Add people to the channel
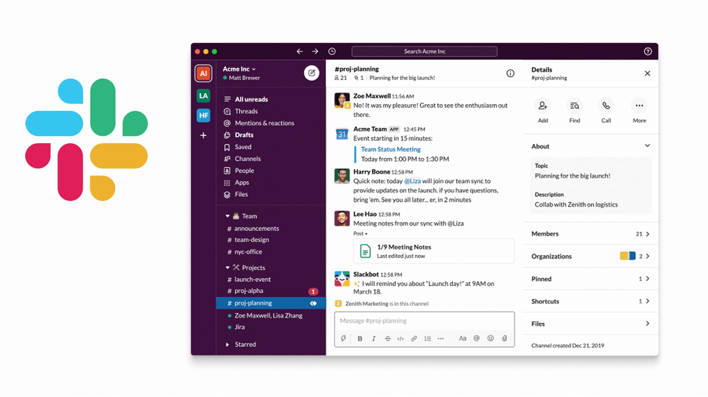This screenshot has height=397, width=708. (x=543, y=111)
